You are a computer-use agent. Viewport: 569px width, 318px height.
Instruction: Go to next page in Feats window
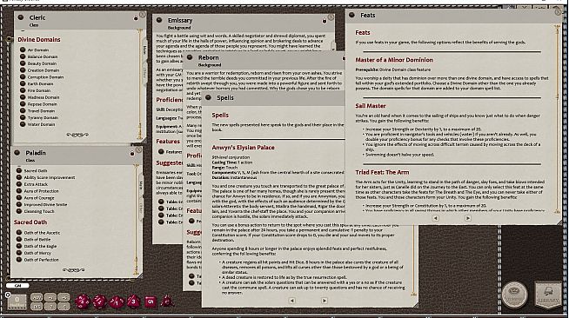click(x=468, y=218)
